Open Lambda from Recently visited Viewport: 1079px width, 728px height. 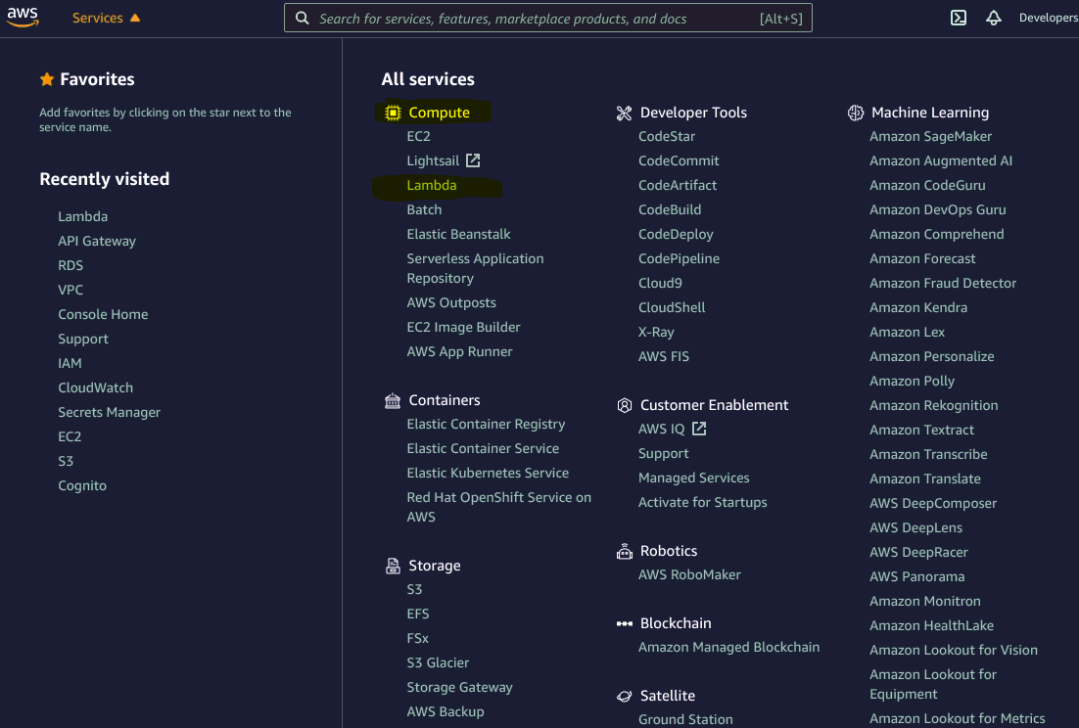click(x=82, y=216)
